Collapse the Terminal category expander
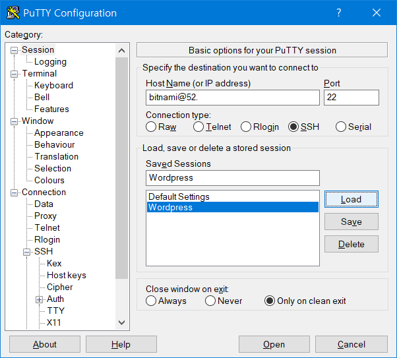 pyautogui.click(x=15, y=74)
